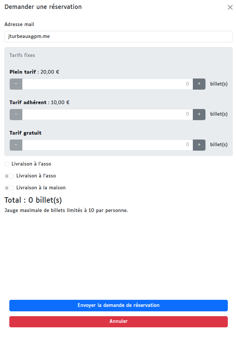The height and width of the screenshot is (337, 236).
Task: Click the Tarif adhérent quantity field
Action: pos(107,115)
